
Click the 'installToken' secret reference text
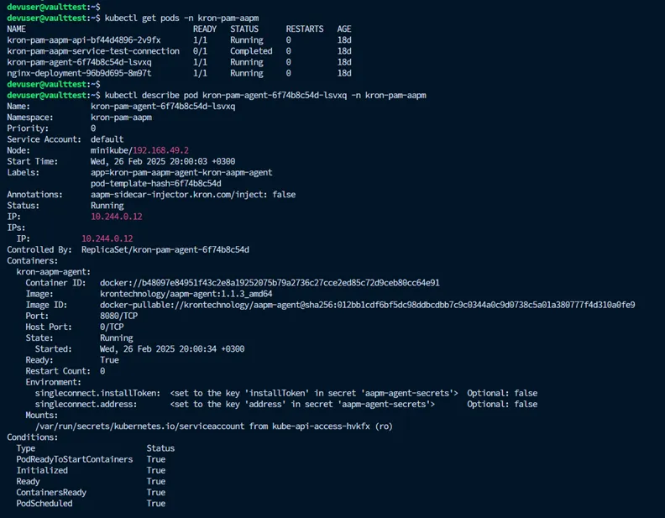click(314, 393)
